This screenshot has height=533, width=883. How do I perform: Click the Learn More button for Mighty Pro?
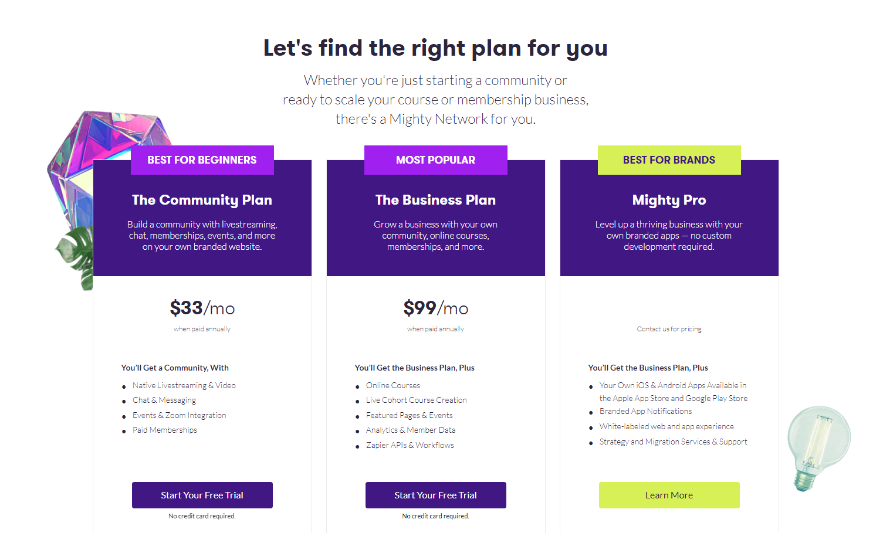(x=669, y=495)
